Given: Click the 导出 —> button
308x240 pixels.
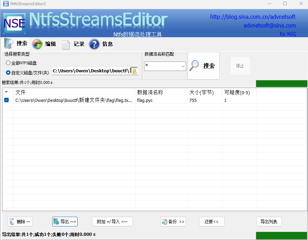Looking at the screenshot, I should [65, 222].
